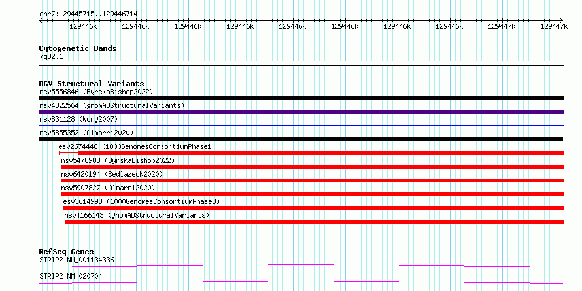The height and width of the screenshot is (291, 582).
Task: Click the thin red start segment of esv2674446
Action: pyautogui.click(x=69, y=153)
